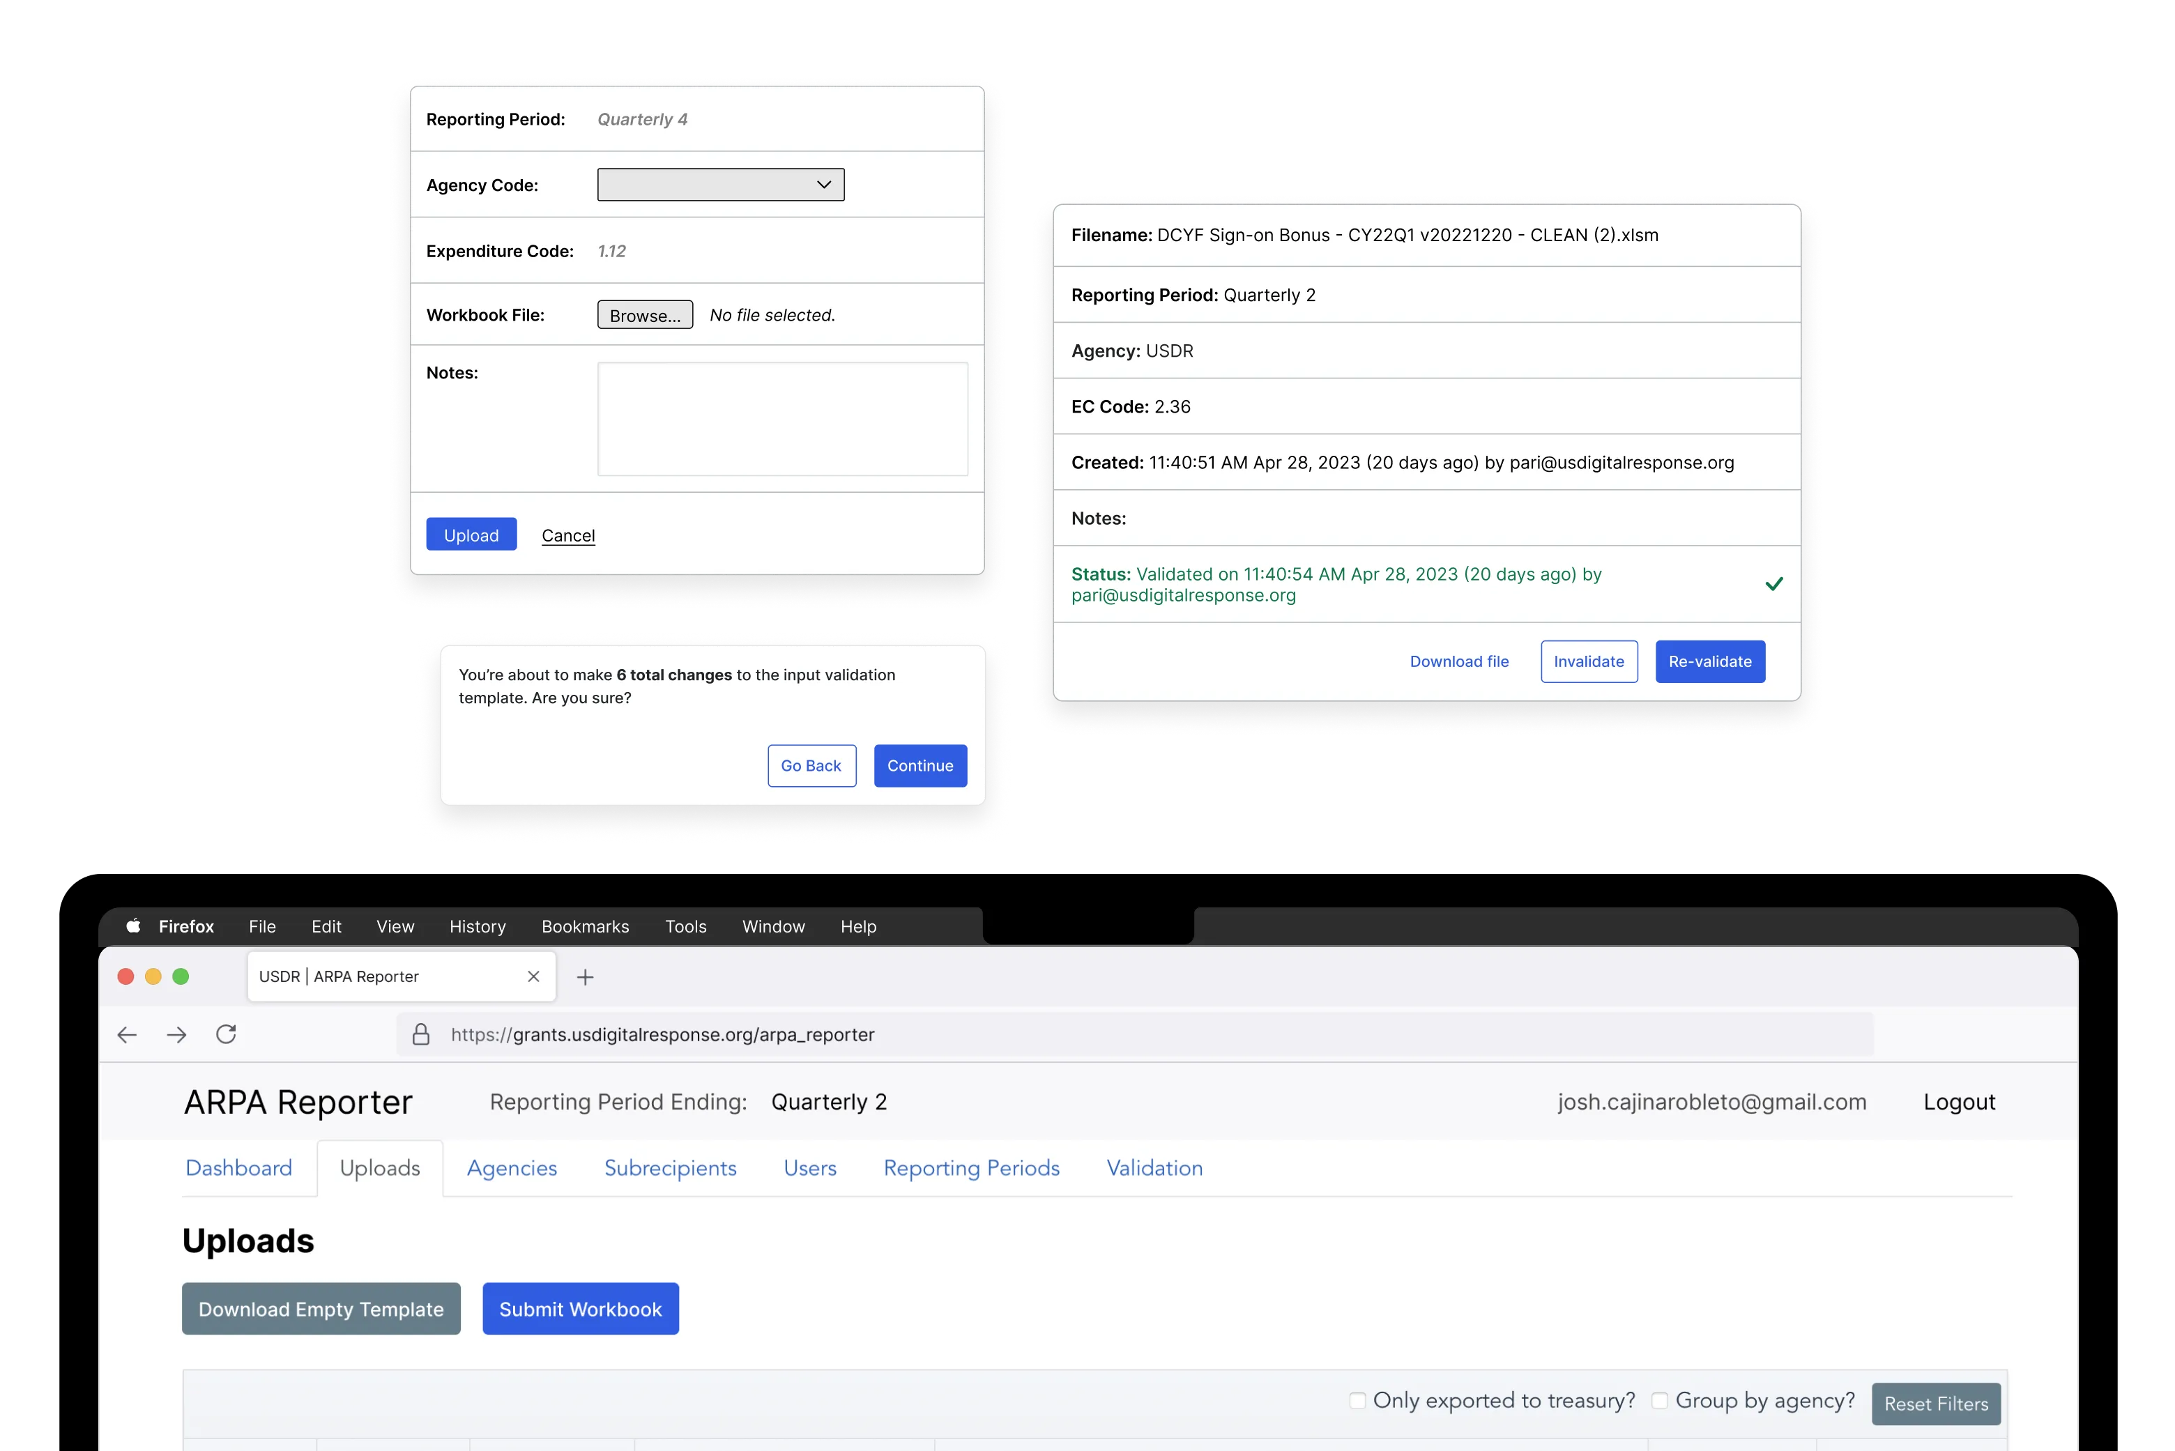
Task: Switch to the Users tab
Action: click(810, 1168)
